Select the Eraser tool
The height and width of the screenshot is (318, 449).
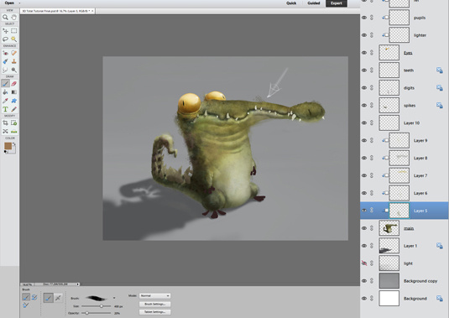(x=13, y=84)
